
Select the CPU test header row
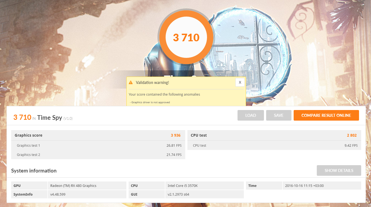[274, 135]
